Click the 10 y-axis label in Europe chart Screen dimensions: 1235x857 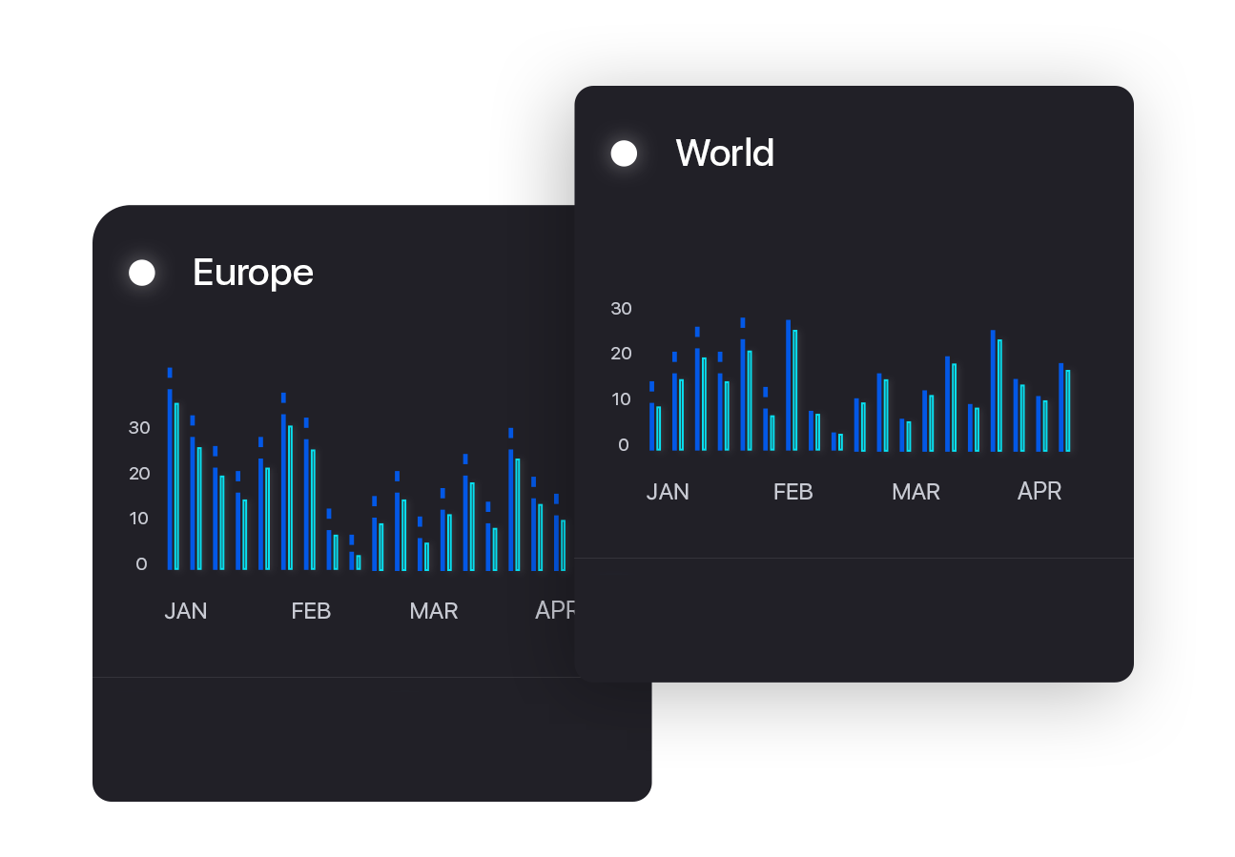coord(139,519)
